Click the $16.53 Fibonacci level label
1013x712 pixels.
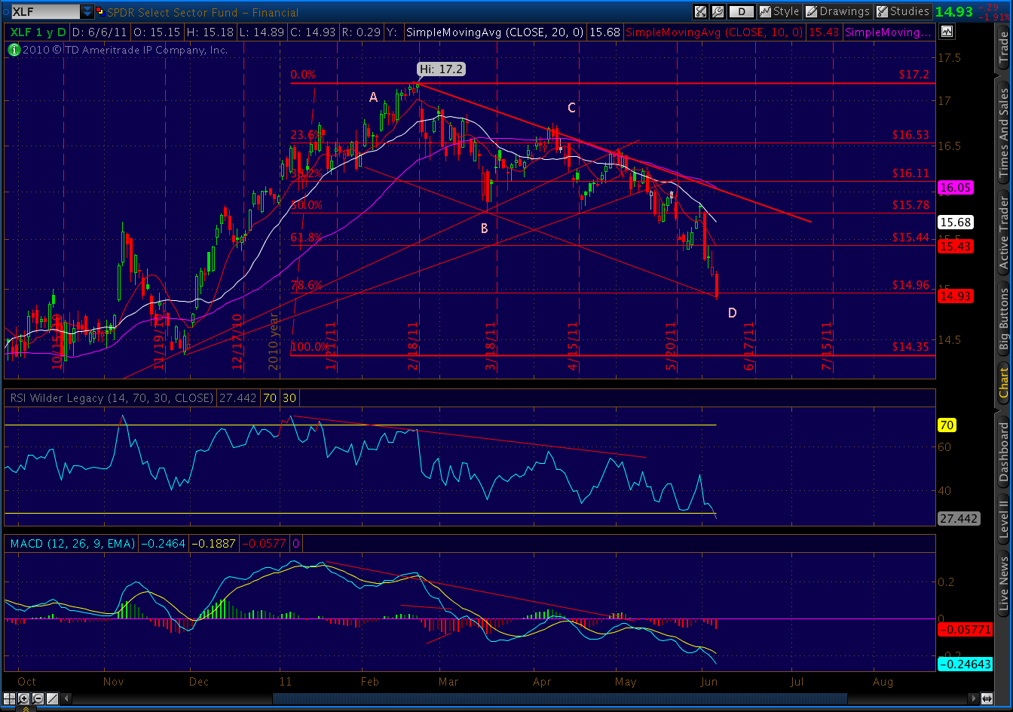pyautogui.click(x=910, y=135)
